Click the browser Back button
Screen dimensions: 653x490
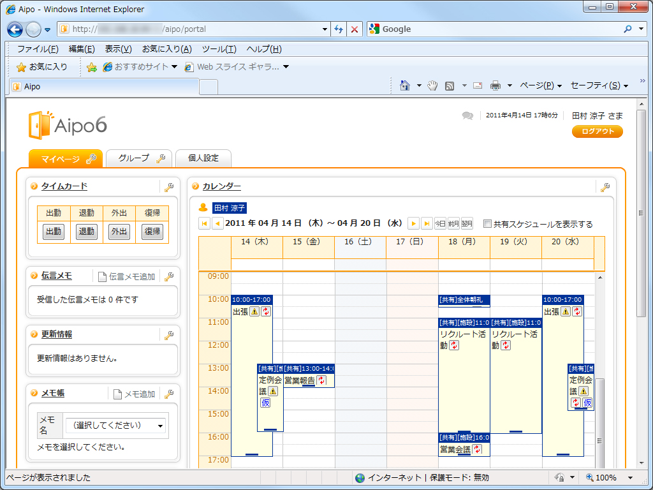pos(15,29)
